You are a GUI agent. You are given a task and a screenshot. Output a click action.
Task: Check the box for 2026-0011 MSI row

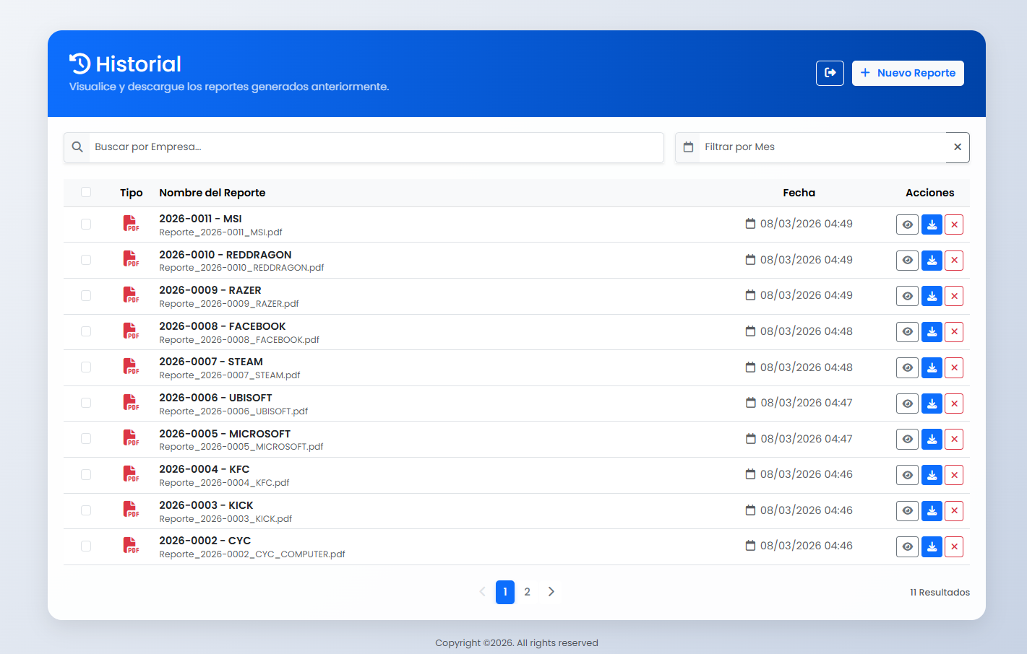[x=86, y=224]
